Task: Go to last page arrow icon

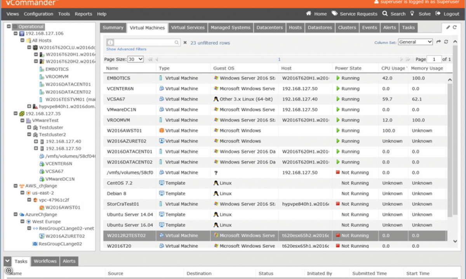Action: click(408, 59)
